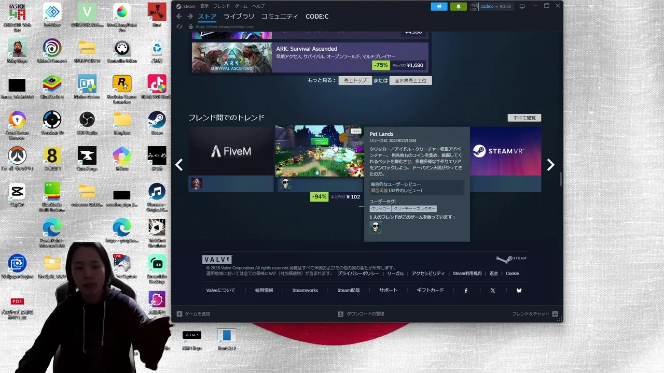Viewport: 664px width, 373px height.
Task: Open the フレンド menu
Action: (222, 6)
